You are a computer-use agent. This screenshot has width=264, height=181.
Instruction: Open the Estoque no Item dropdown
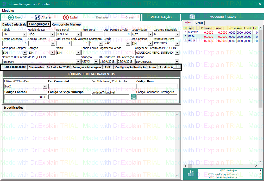click(177, 43)
